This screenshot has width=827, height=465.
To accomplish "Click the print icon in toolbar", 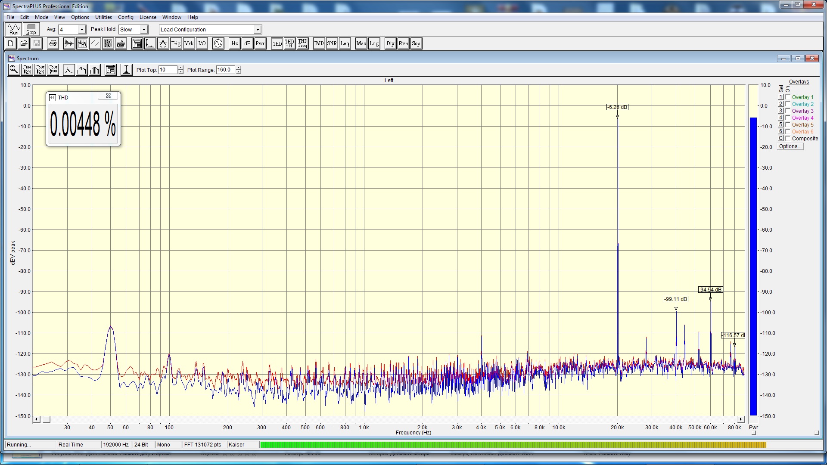I will (53, 43).
